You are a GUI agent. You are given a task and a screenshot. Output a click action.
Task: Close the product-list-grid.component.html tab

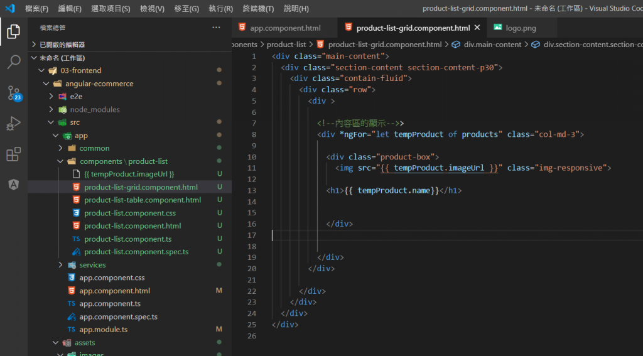[x=477, y=28]
